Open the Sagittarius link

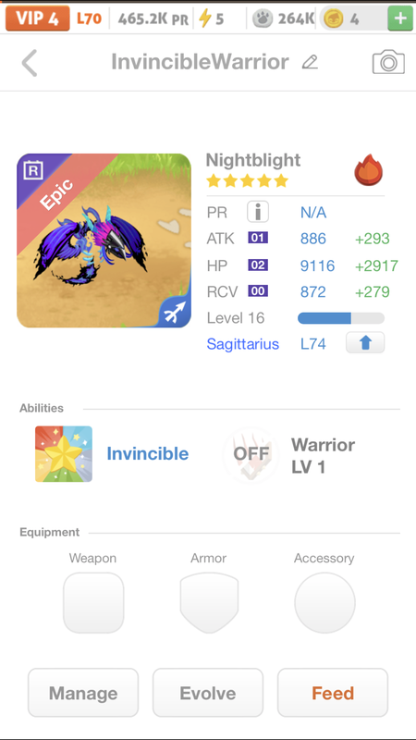(243, 343)
